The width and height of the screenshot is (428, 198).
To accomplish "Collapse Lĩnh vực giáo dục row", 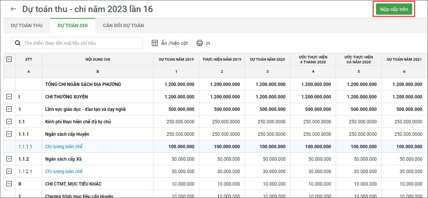I will click(9, 109).
